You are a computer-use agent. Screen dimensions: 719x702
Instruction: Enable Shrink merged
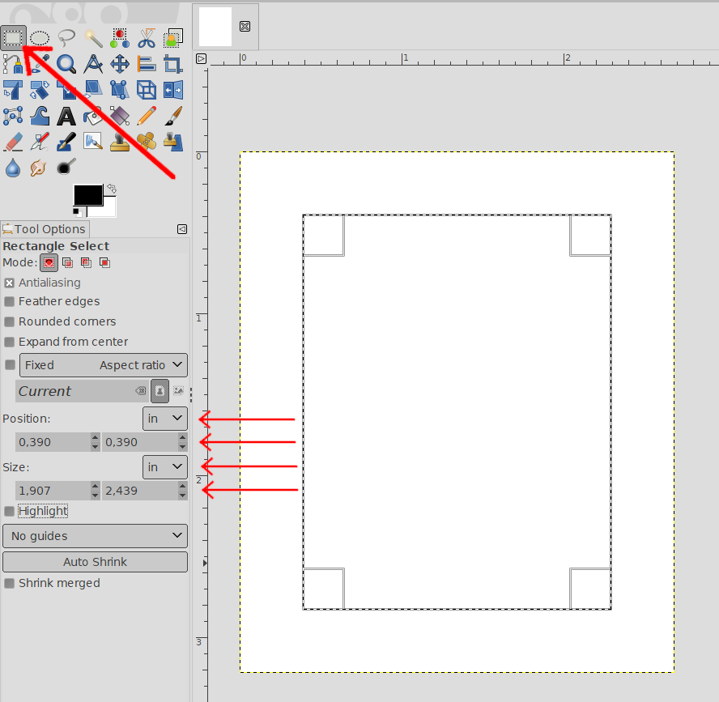[9, 583]
